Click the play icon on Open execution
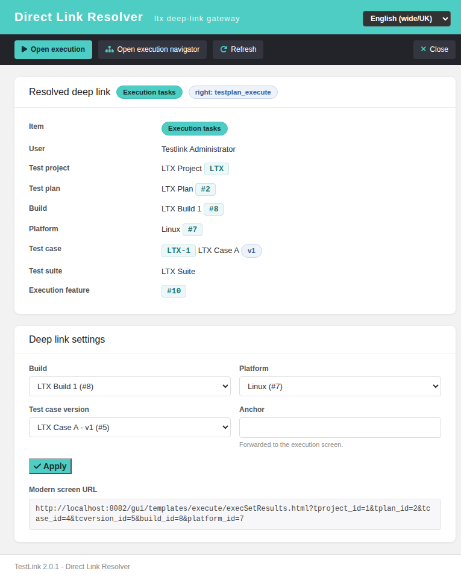Screen dimensions: 461x580 (x=25, y=49)
